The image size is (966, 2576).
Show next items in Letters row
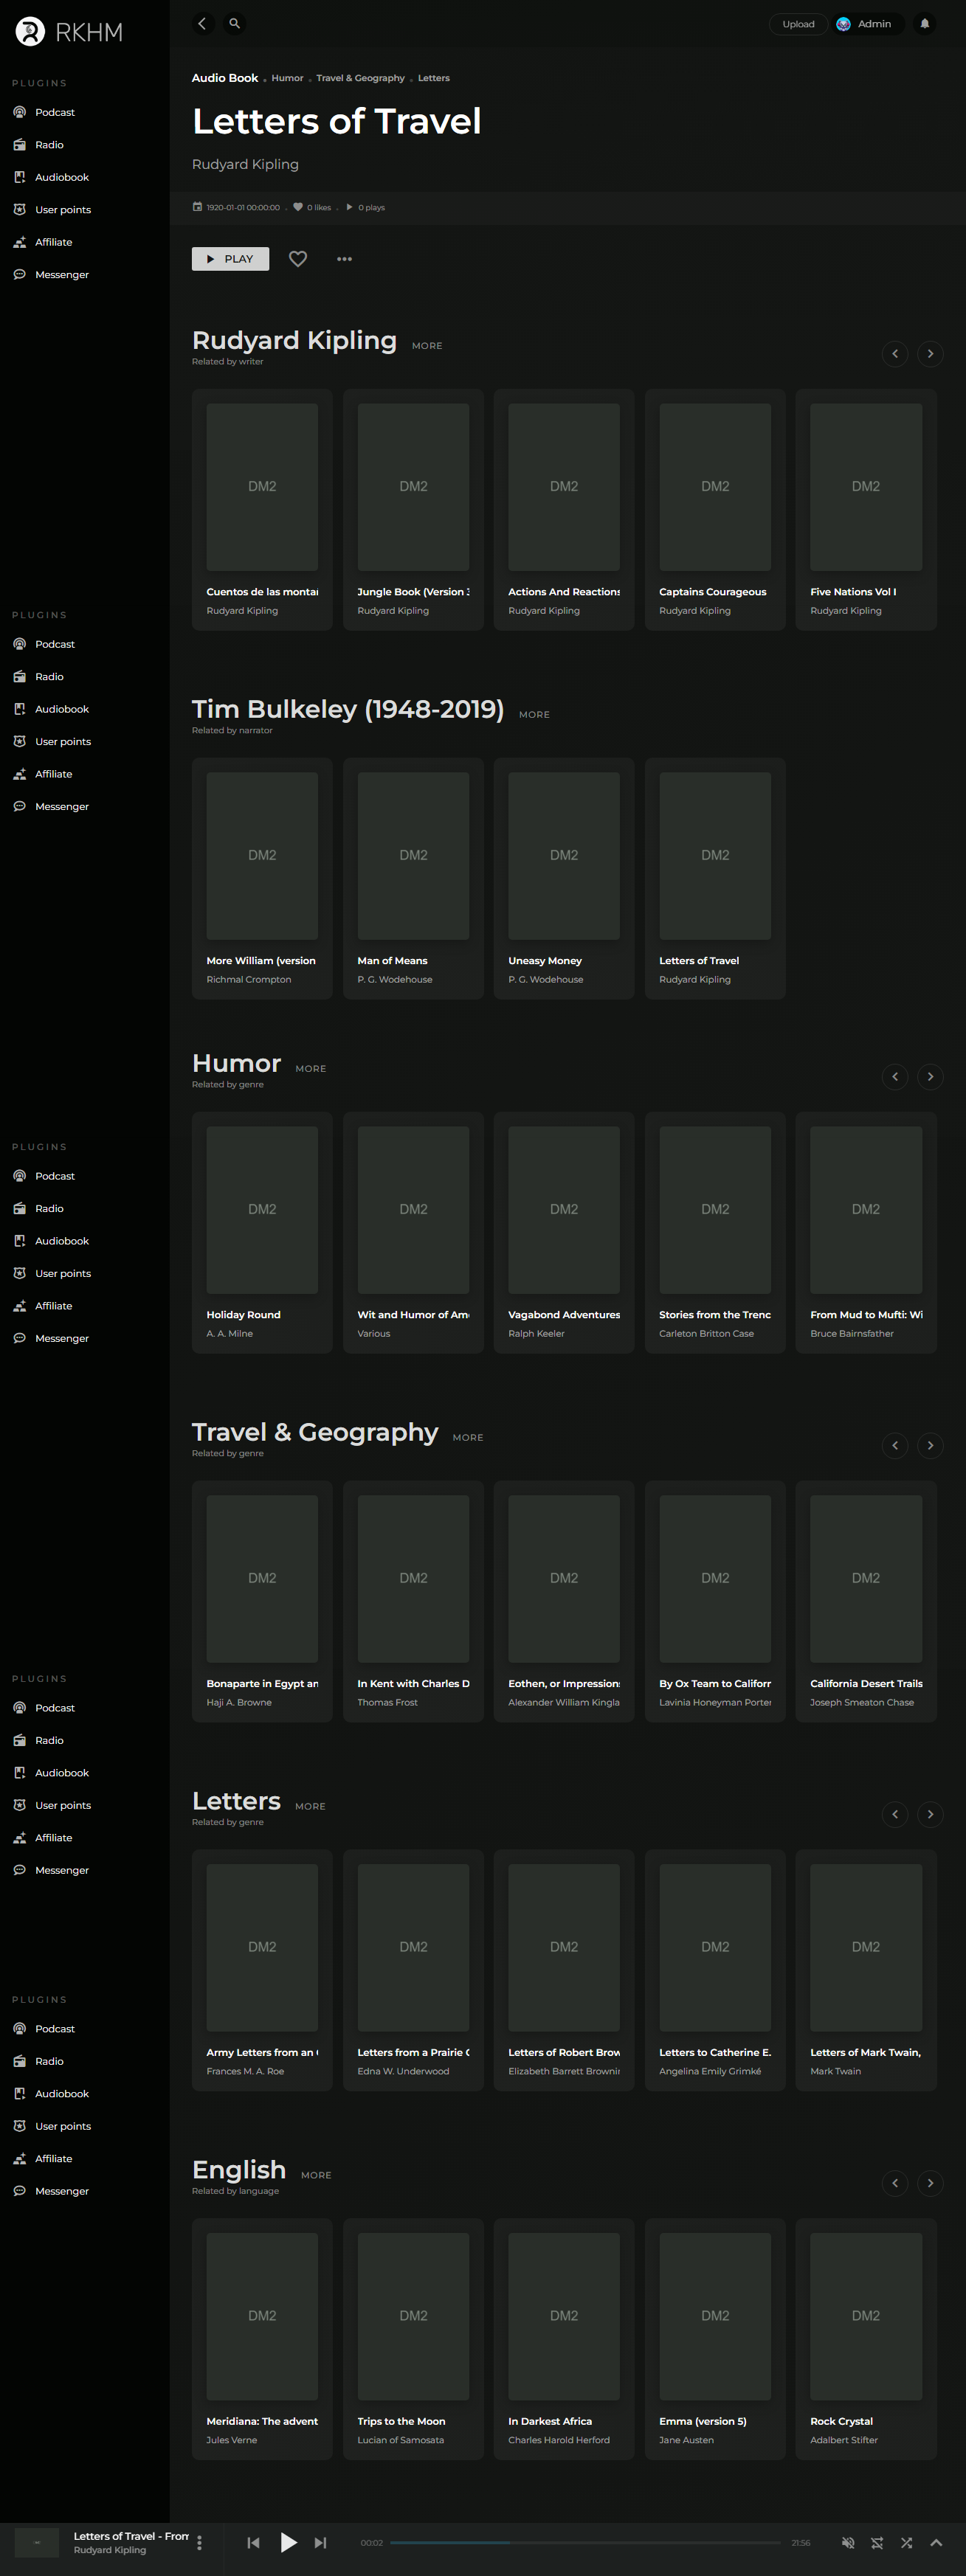tap(930, 1814)
